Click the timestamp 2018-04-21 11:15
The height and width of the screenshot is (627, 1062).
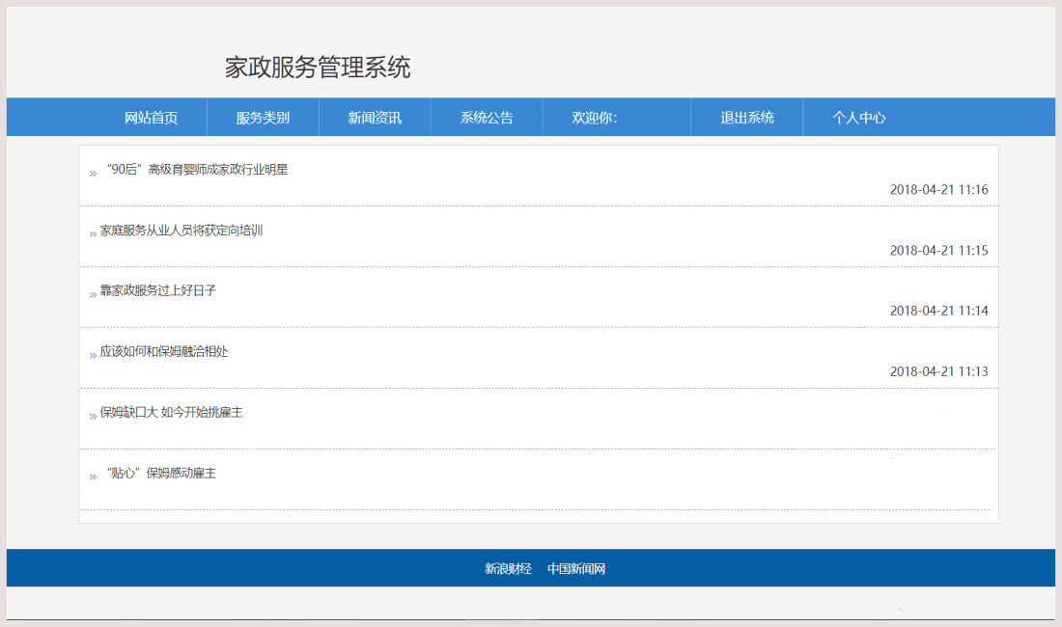pos(938,251)
